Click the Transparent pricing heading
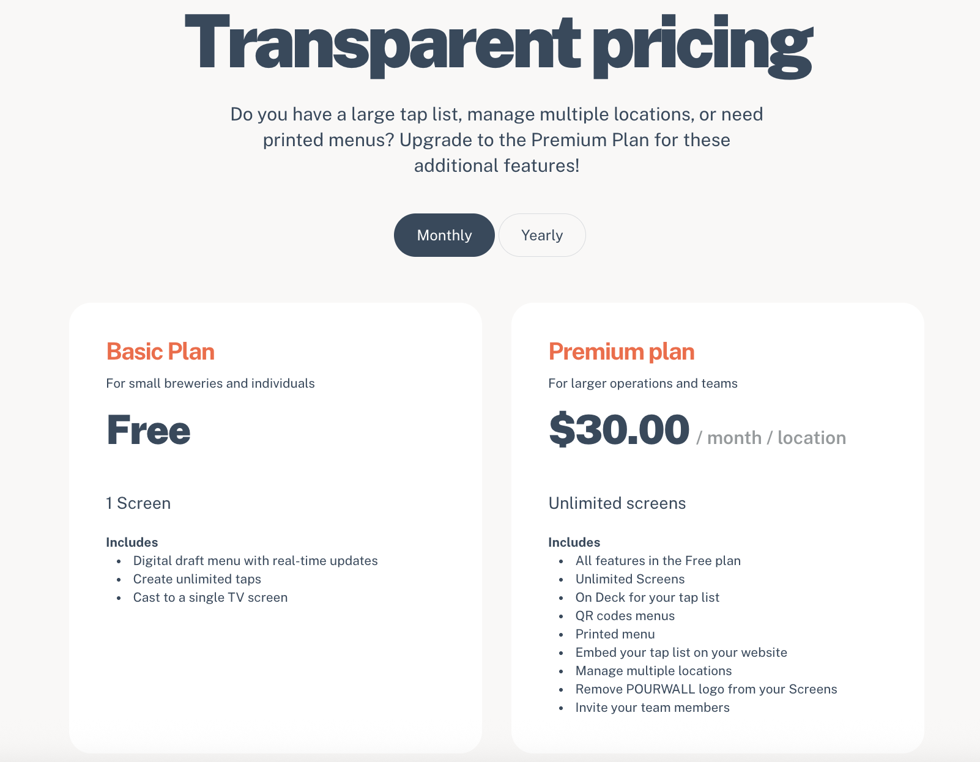The width and height of the screenshot is (980, 762). 498,43
